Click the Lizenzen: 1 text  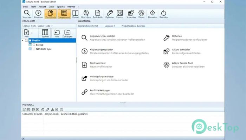[x=110, y=26]
